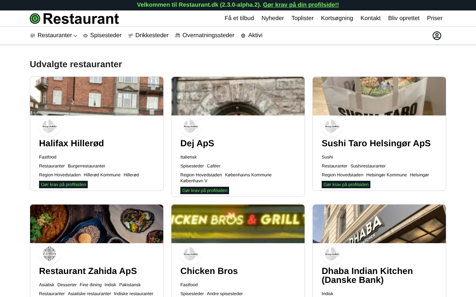Viewport: 476px width, 297px height.
Task: Click the København V tag
Action: click(194, 181)
